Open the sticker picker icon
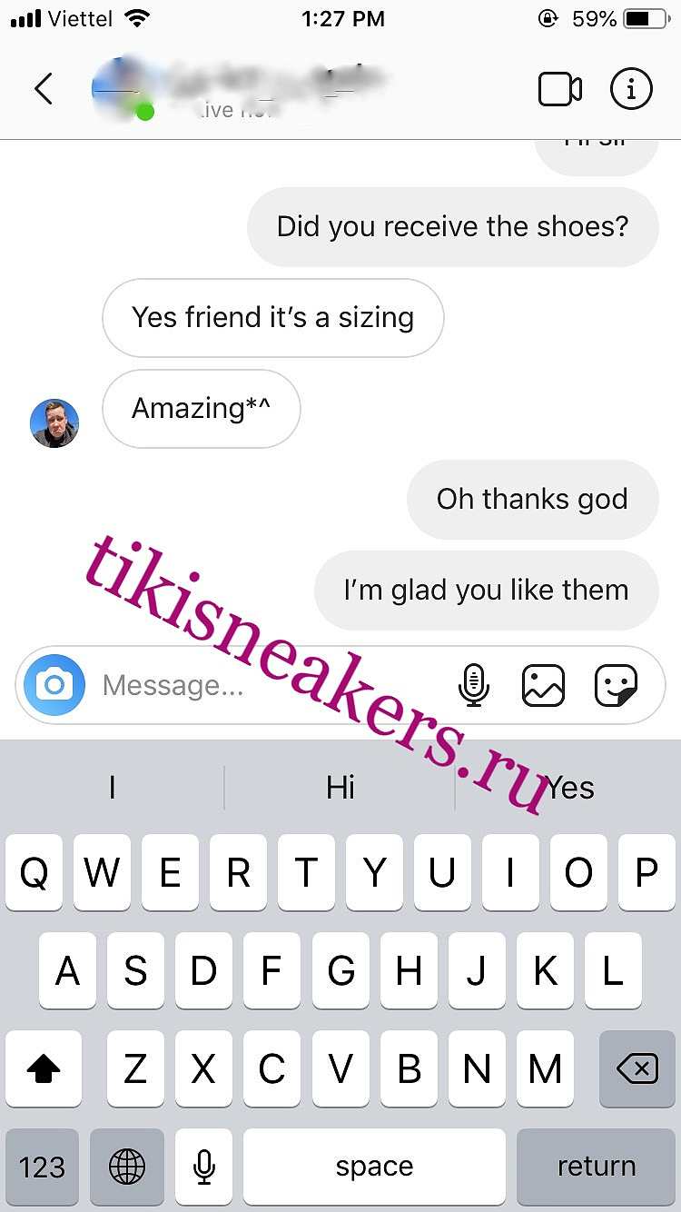Viewport: 681px width, 1212px height. (x=616, y=685)
